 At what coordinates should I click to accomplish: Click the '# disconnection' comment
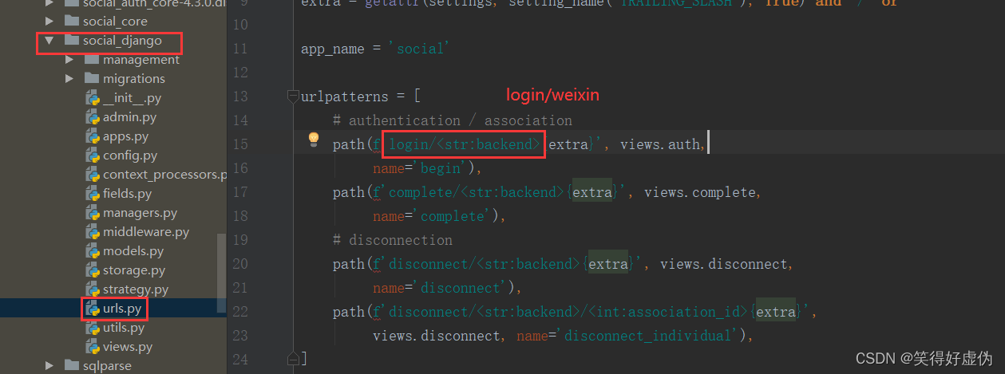392,240
